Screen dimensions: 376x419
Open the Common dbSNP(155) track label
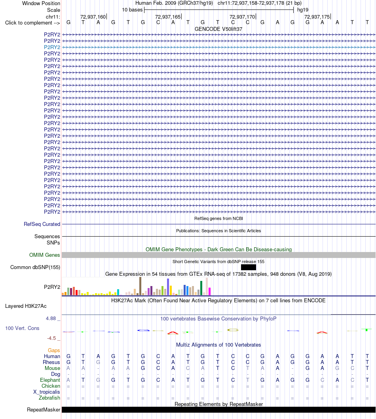35,267
